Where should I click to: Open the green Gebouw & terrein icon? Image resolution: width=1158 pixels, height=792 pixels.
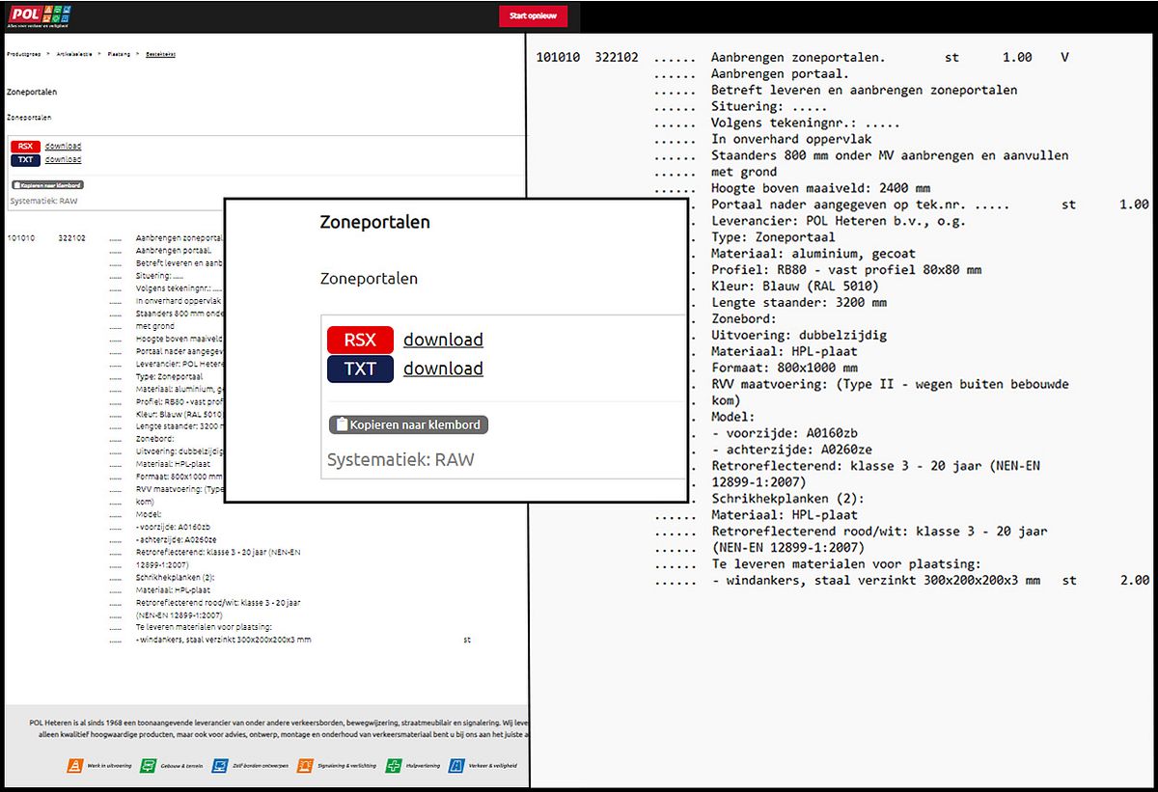click(x=148, y=766)
